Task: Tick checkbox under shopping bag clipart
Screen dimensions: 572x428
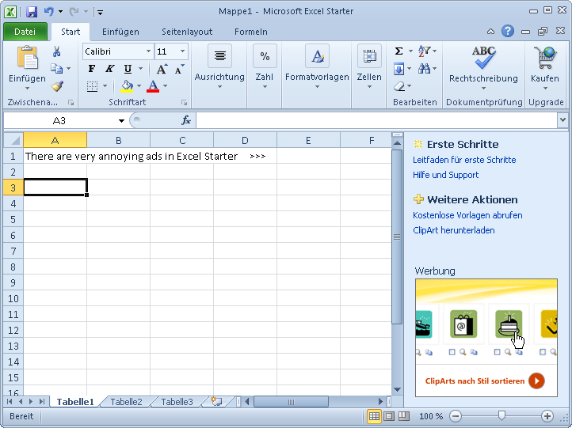Action: click(452, 352)
